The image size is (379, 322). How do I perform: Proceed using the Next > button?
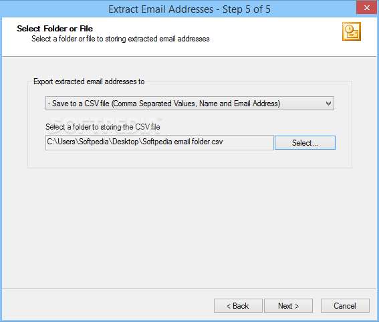point(288,306)
